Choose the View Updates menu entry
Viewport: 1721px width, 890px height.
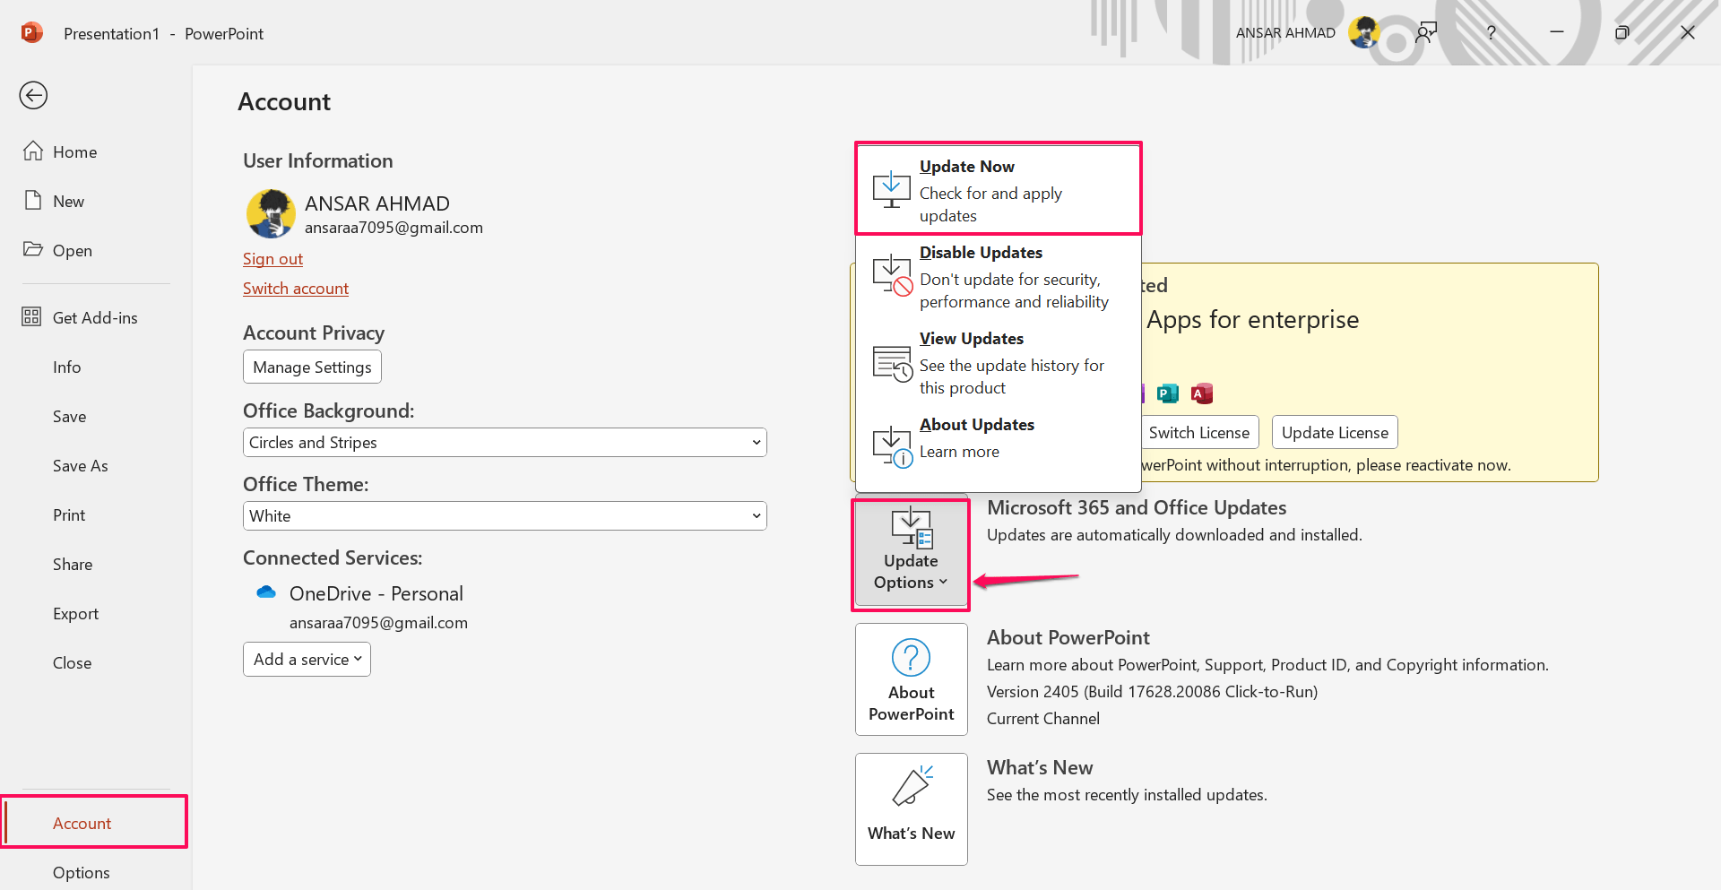click(x=999, y=362)
